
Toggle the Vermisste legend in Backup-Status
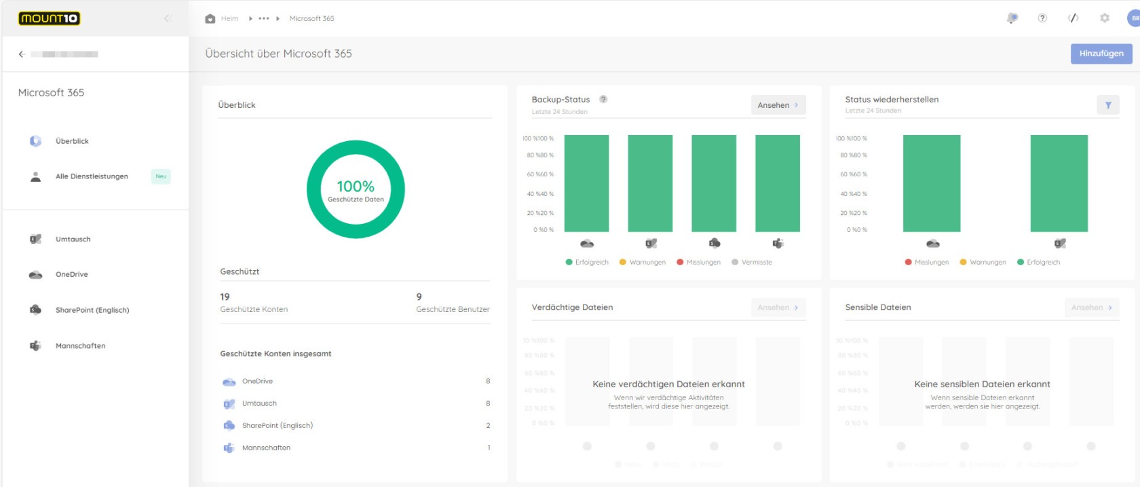tap(752, 262)
